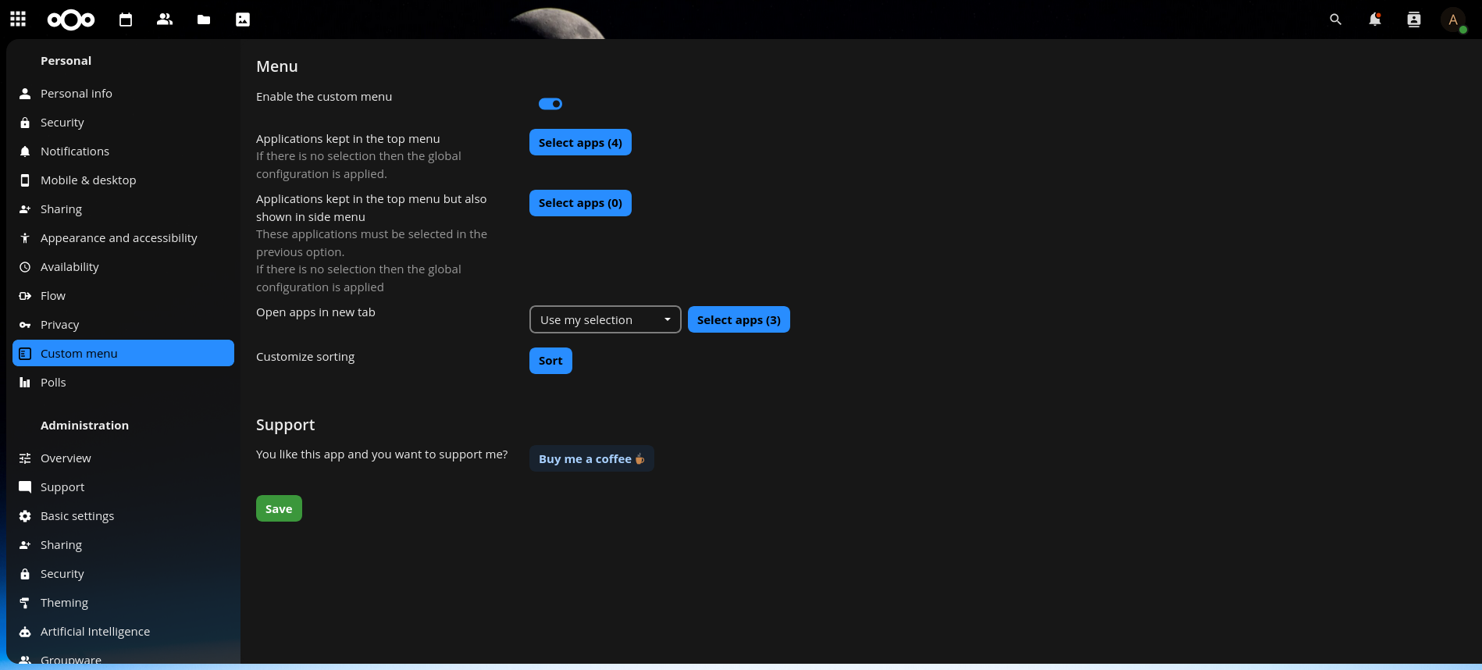Open the Calendar app icon
1482x670 pixels.
point(126,20)
